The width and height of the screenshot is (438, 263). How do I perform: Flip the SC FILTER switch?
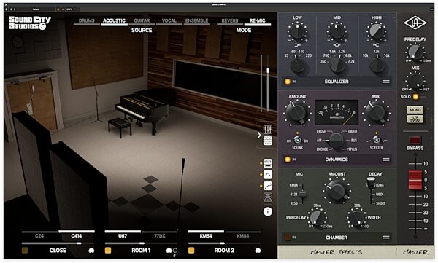coord(376,140)
